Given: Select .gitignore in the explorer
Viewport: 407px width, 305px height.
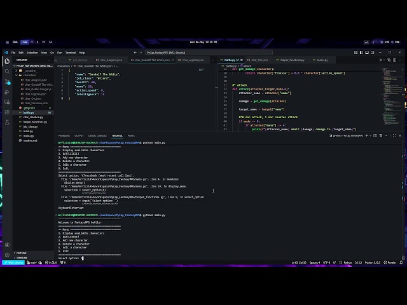Looking at the screenshot, I should 29,108.
